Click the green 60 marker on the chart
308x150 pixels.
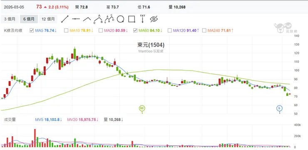coord(142,108)
